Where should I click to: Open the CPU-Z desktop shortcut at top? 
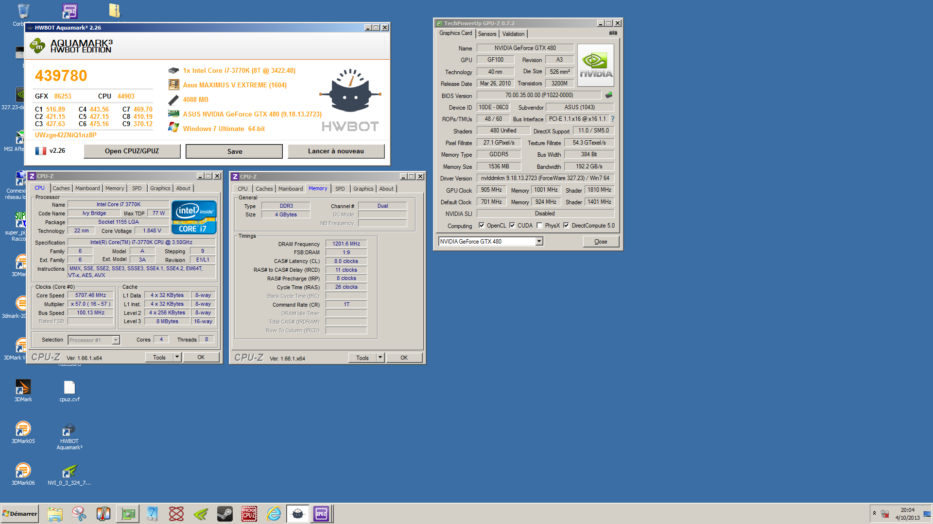point(70,11)
